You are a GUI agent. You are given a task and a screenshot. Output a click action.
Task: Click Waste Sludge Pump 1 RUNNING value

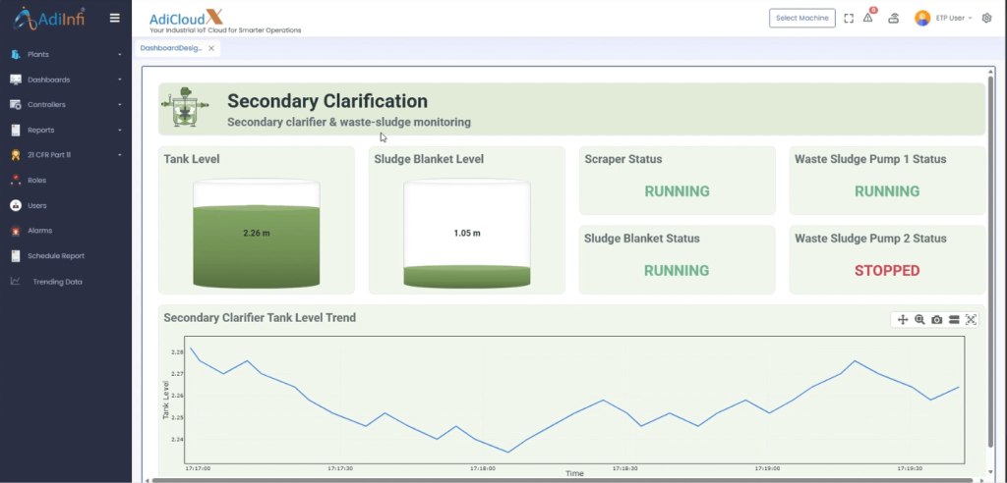tap(887, 191)
